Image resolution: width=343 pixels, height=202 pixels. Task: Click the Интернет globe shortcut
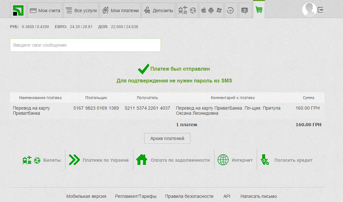[x=235, y=160]
